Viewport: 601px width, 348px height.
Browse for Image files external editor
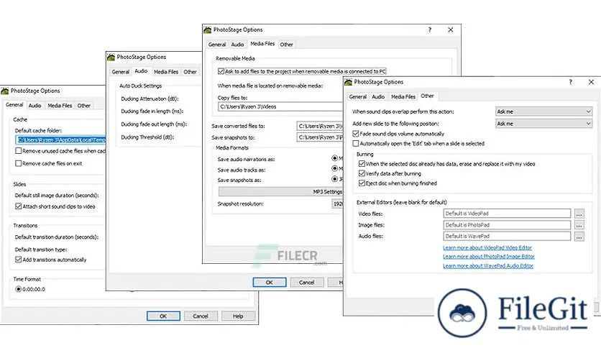point(579,225)
